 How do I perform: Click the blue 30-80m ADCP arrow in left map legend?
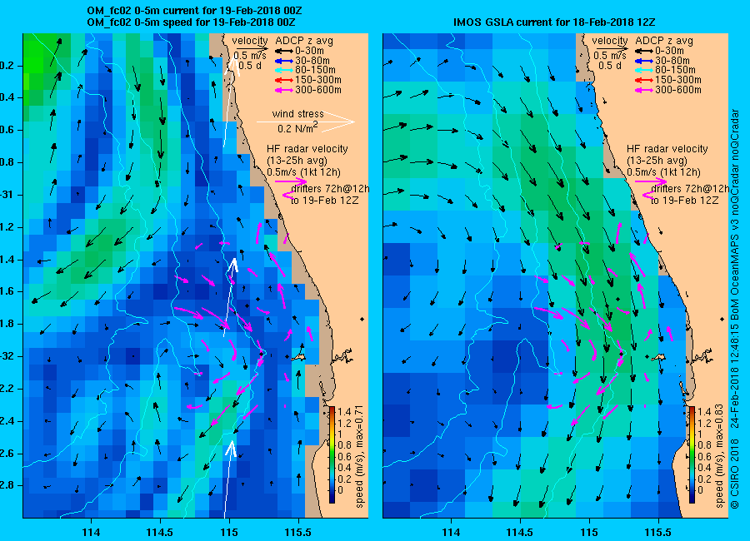(x=283, y=61)
